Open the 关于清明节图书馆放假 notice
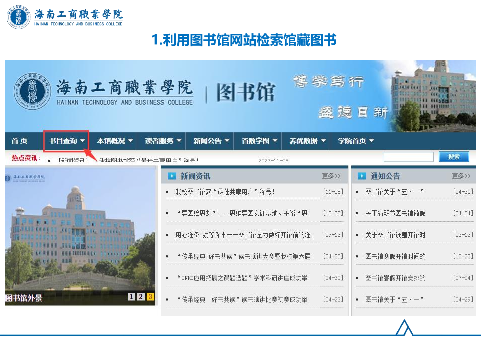481x361 pixels. tap(395, 213)
